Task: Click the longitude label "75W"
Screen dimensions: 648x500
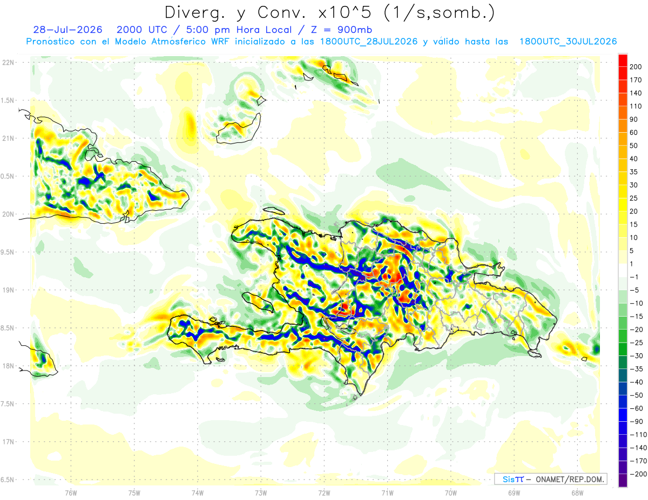Action: point(134,492)
